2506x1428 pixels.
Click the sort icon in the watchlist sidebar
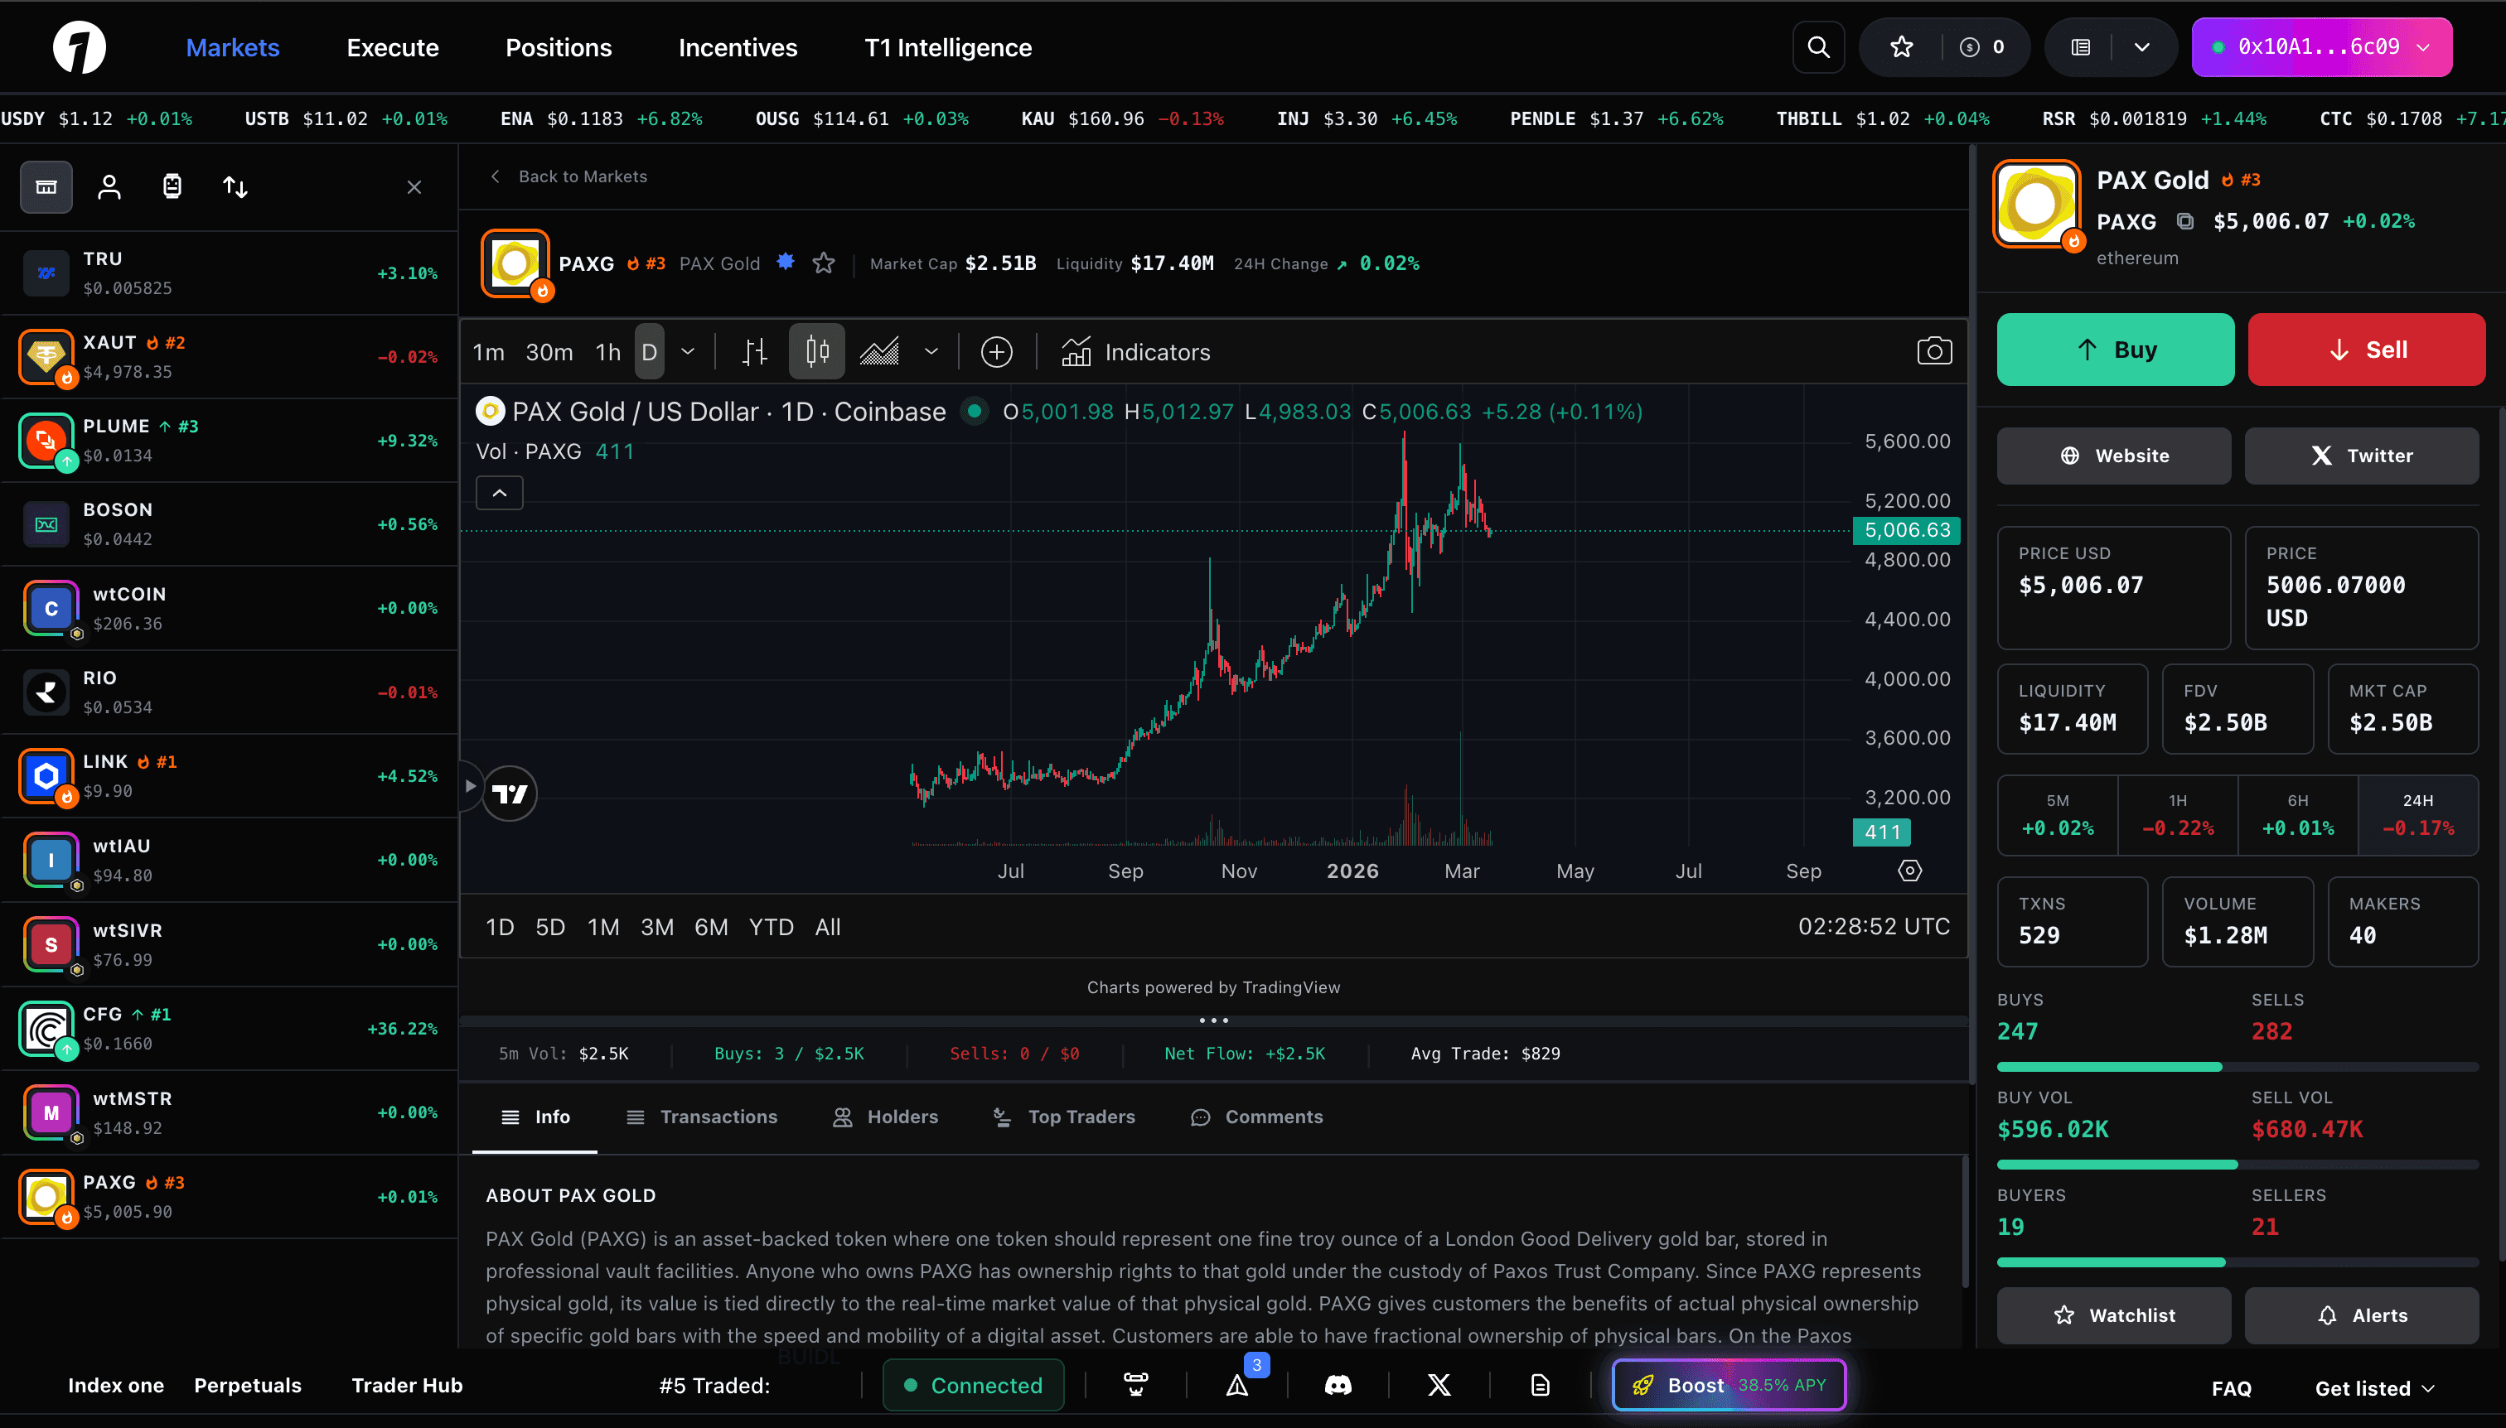click(235, 186)
